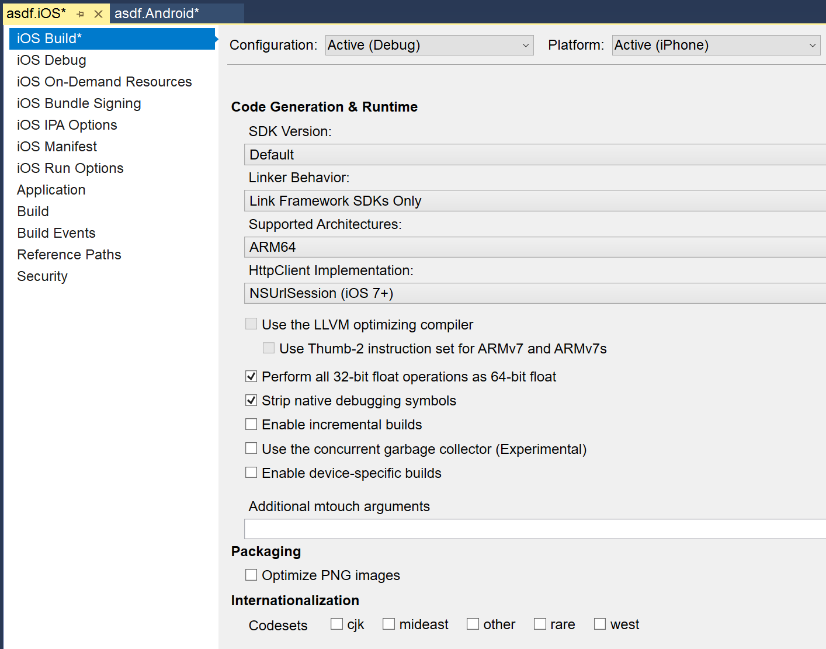Image resolution: width=826 pixels, height=649 pixels.
Task: Select the Reference Paths page
Action: tap(69, 255)
